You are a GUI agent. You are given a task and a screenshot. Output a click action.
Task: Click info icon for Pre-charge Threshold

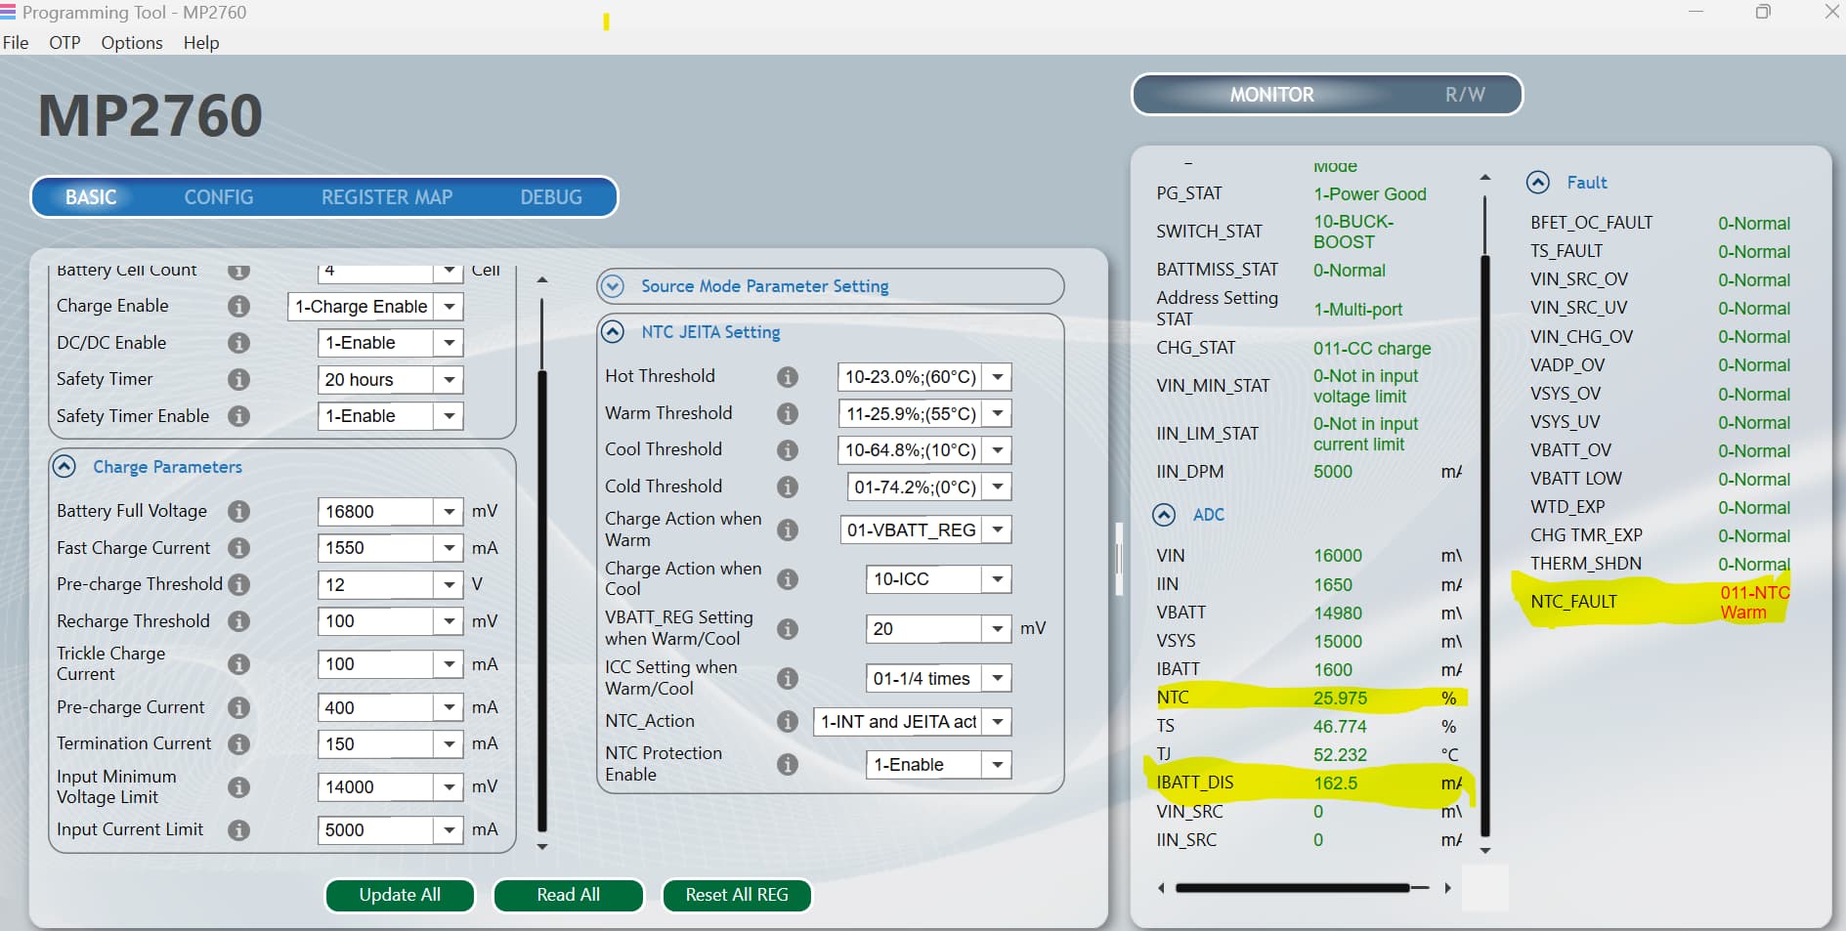point(238,584)
